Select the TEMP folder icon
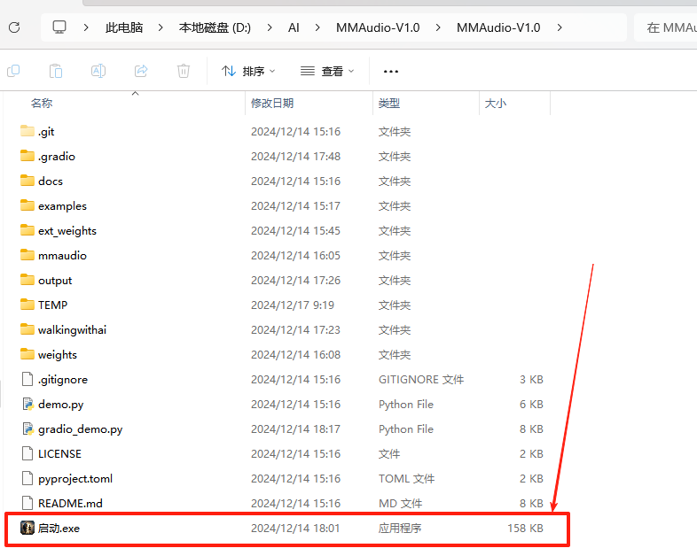The image size is (697, 556). (27, 305)
